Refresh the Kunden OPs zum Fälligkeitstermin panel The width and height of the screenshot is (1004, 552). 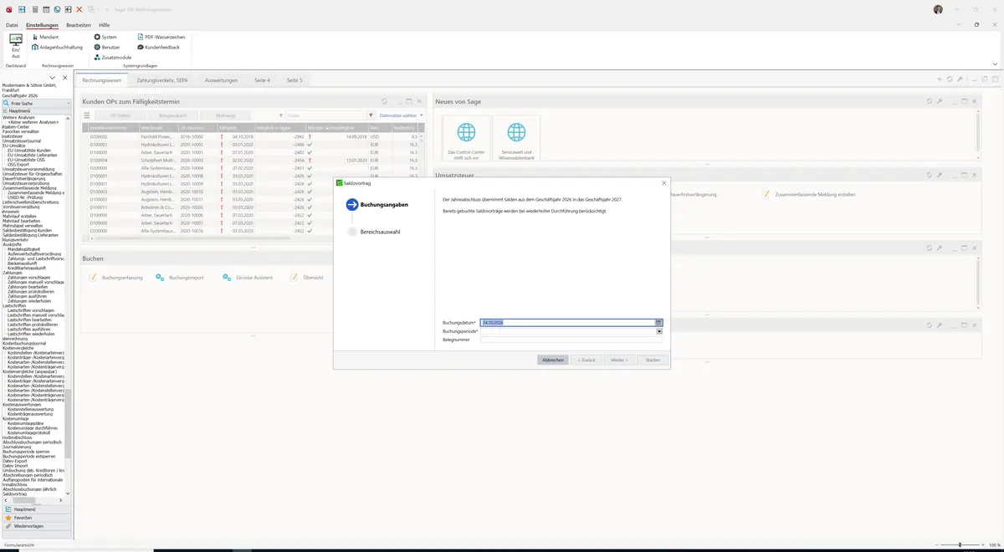(385, 101)
